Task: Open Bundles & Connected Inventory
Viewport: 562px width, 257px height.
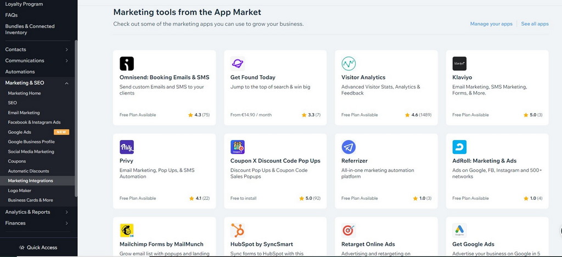Action: tap(30, 30)
